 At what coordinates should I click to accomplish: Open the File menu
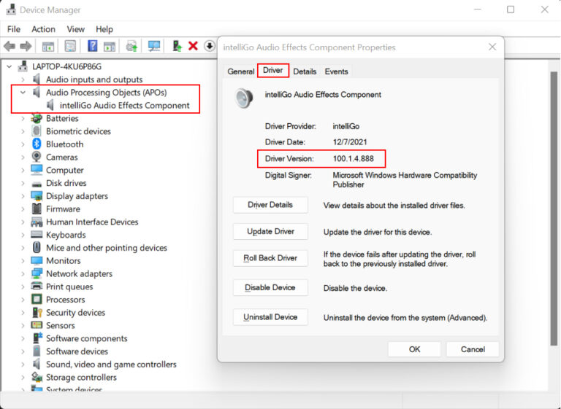(x=14, y=29)
